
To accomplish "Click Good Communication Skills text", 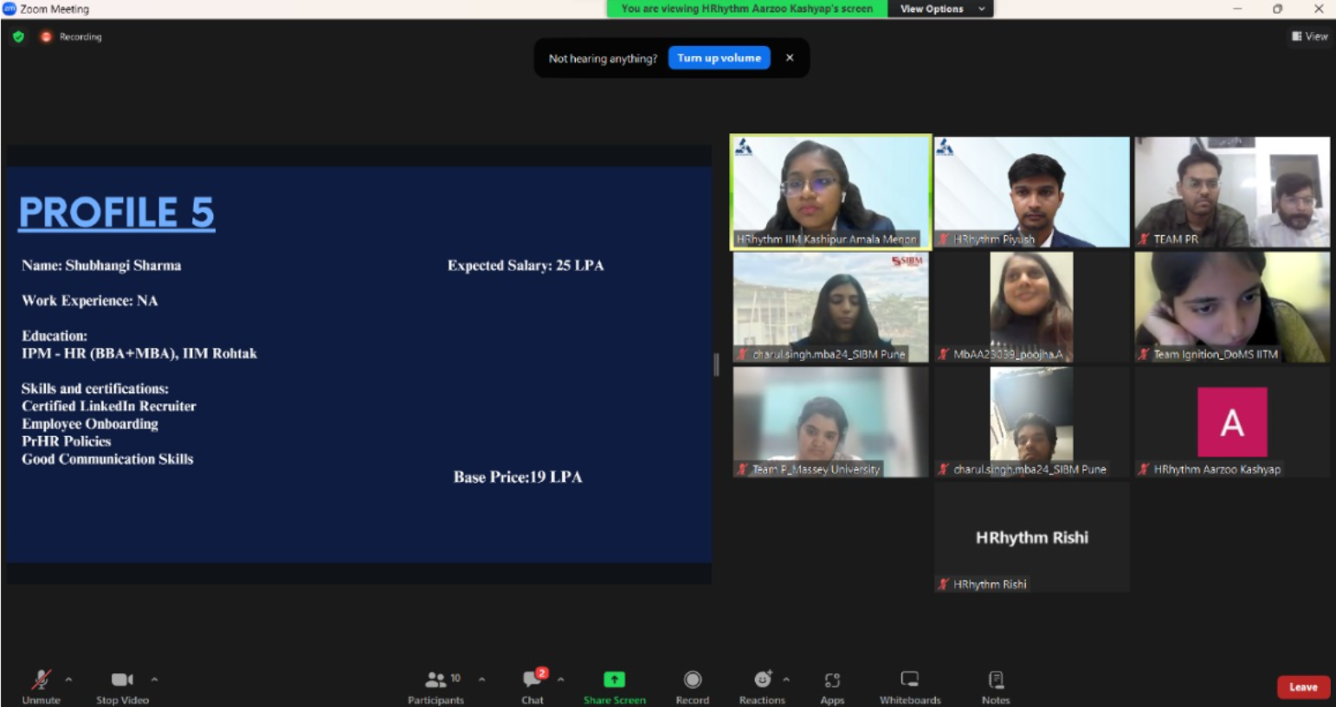I will [107, 459].
